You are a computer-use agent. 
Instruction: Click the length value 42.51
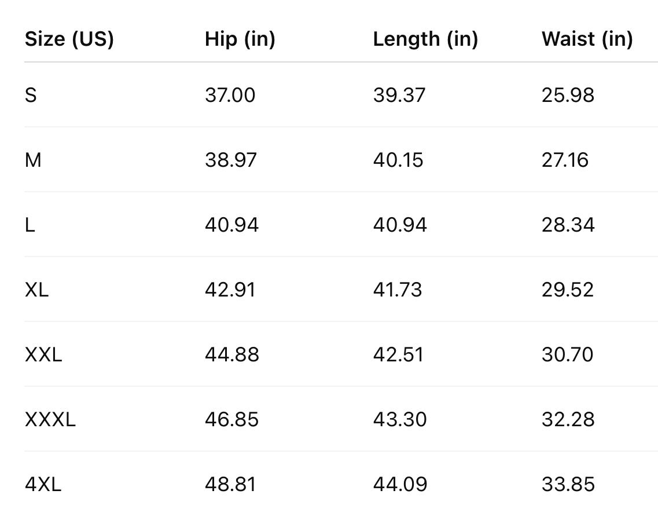(x=398, y=354)
